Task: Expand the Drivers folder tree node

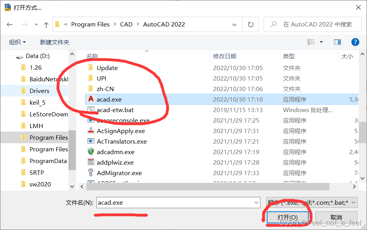Action: (14, 91)
